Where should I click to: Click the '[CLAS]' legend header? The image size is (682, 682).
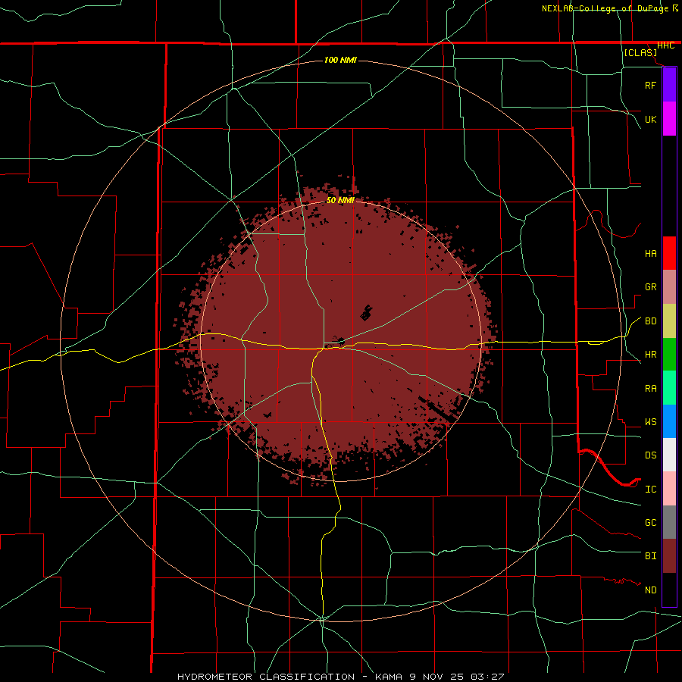pos(640,52)
